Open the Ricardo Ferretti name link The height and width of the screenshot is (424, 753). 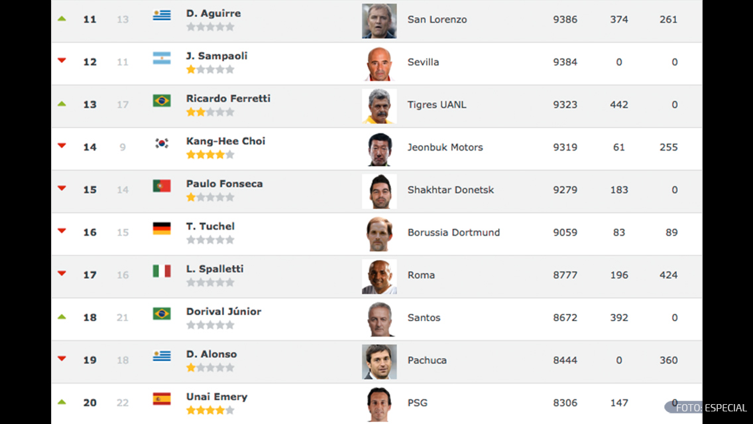coord(229,99)
